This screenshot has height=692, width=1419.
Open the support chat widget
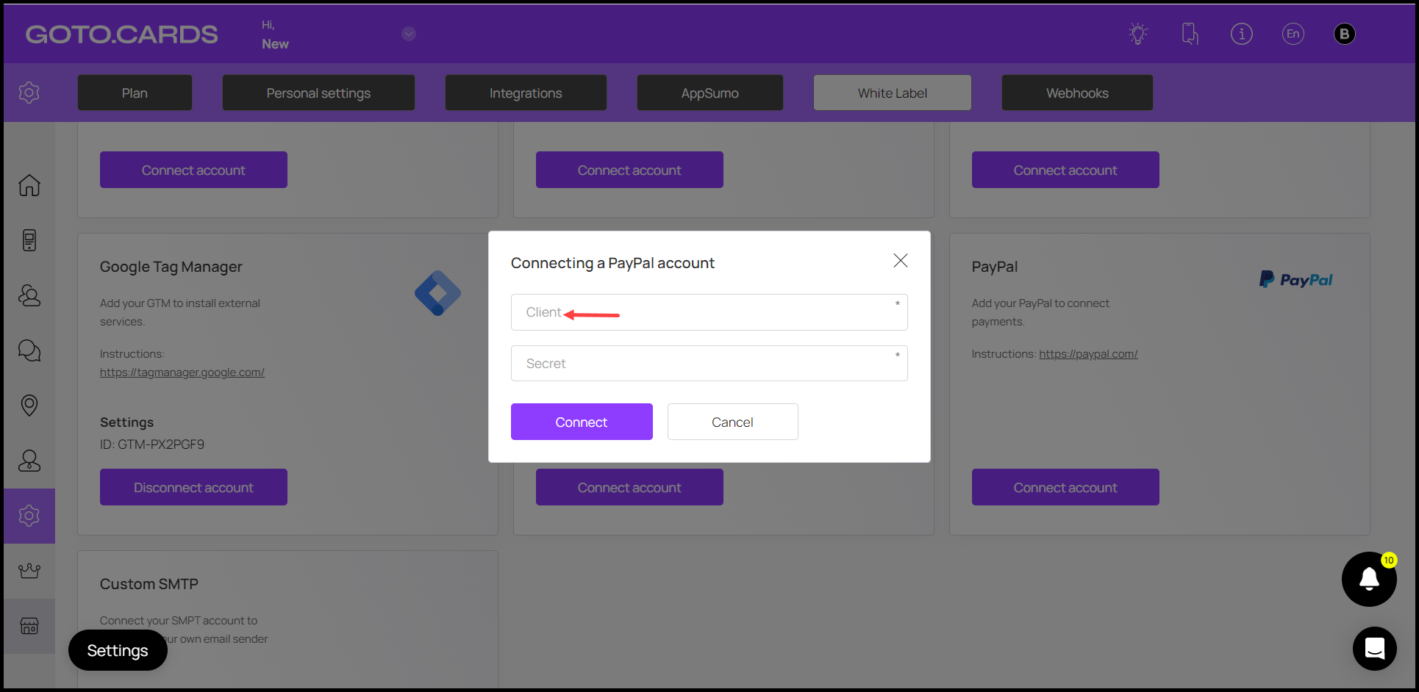(x=1374, y=648)
